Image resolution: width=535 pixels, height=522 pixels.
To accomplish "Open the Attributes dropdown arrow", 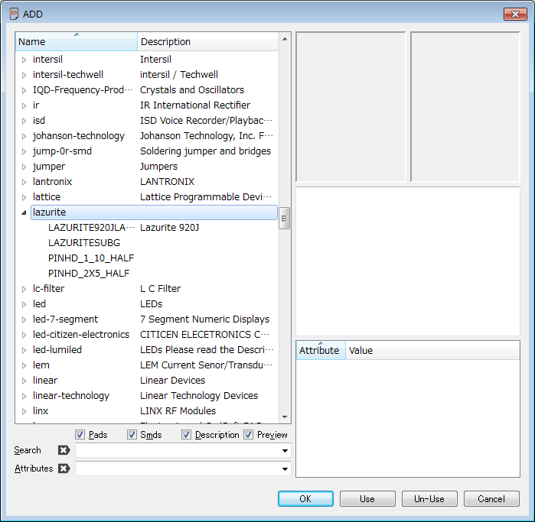I will click(285, 469).
